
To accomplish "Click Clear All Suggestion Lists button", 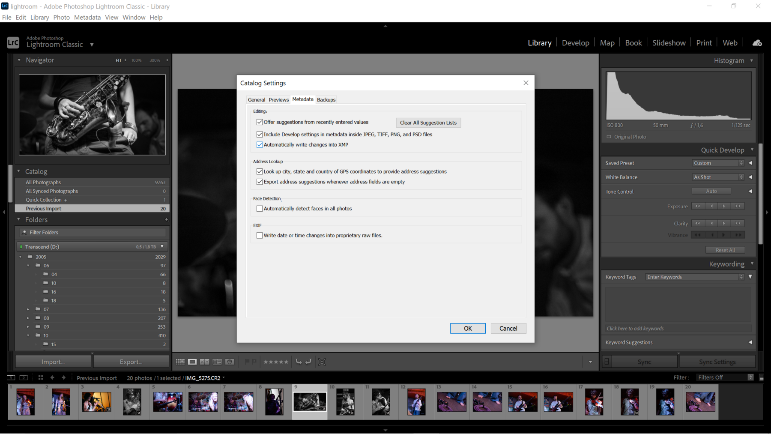I will pos(428,123).
